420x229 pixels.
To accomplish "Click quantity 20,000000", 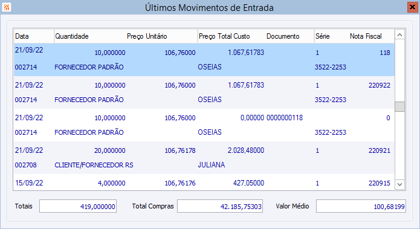I will pos(110,150).
